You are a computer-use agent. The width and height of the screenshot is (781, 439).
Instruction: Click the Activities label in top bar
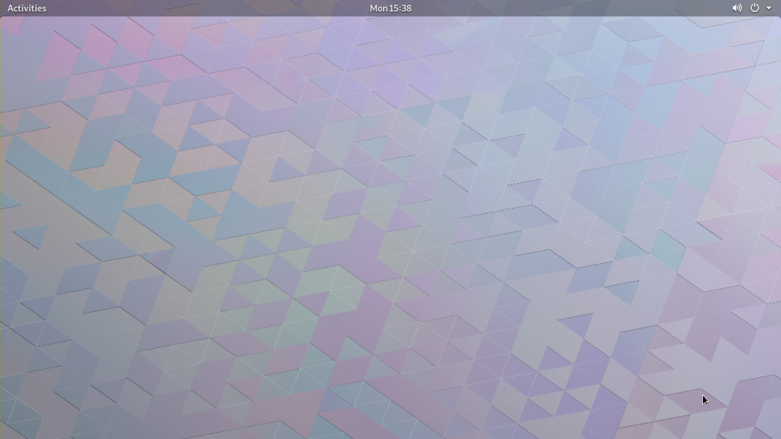(26, 8)
